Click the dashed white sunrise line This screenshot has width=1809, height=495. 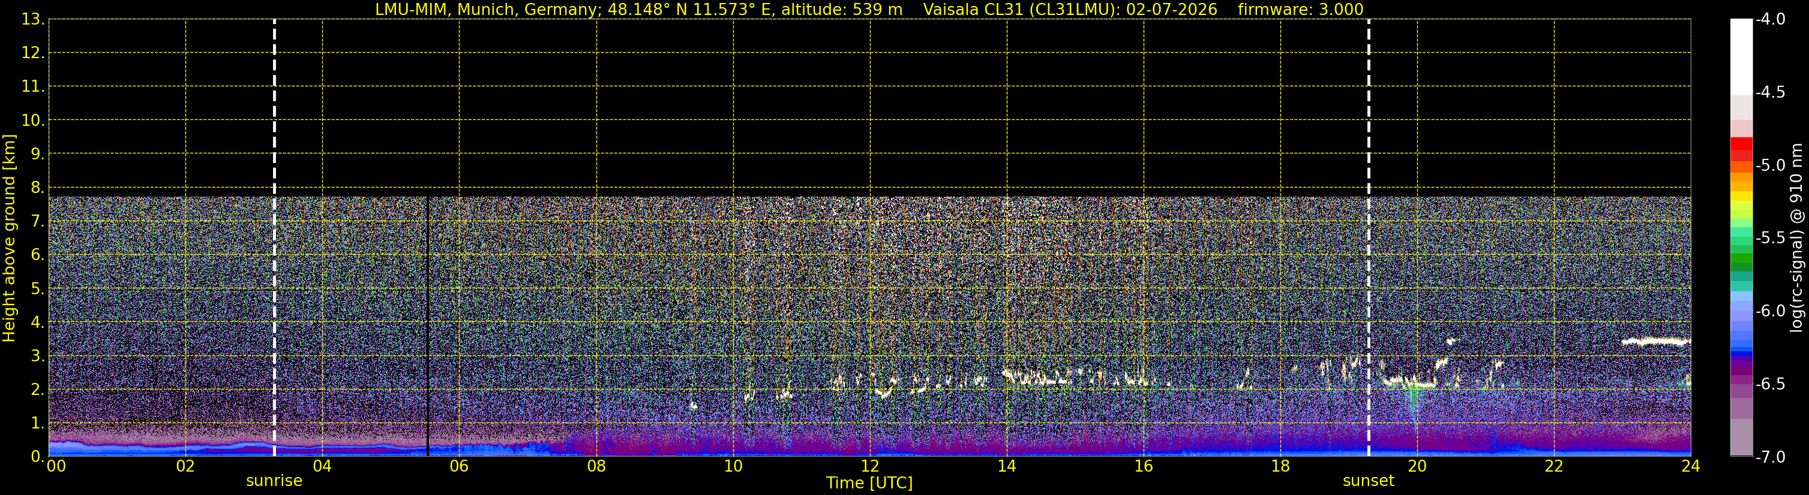coord(275,238)
